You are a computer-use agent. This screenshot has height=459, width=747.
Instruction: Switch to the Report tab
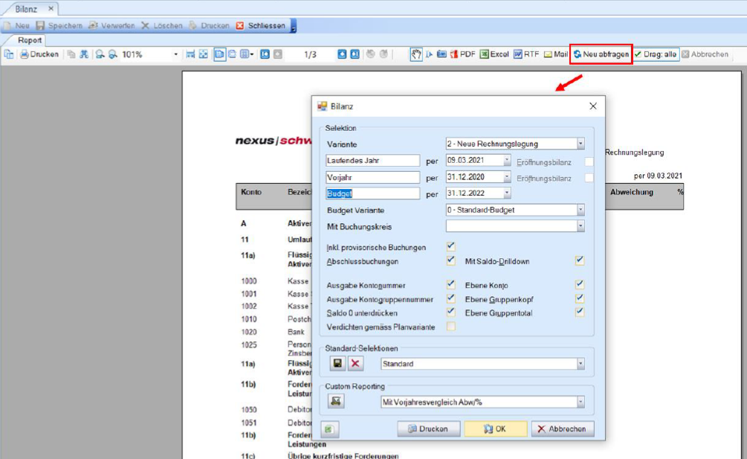coord(30,40)
